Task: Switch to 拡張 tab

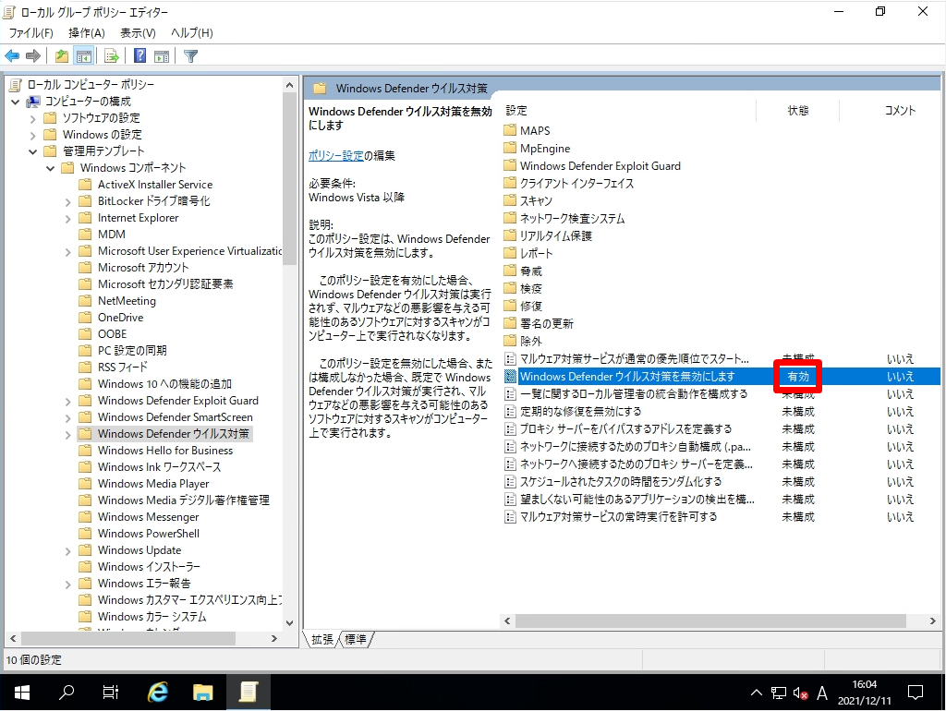Action: click(x=322, y=639)
